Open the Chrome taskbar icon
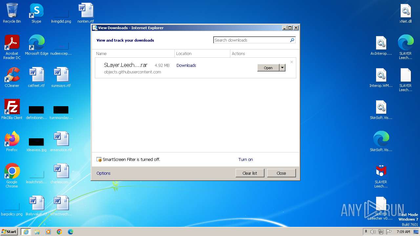This screenshot has width=420, height=236. point(59,232)
